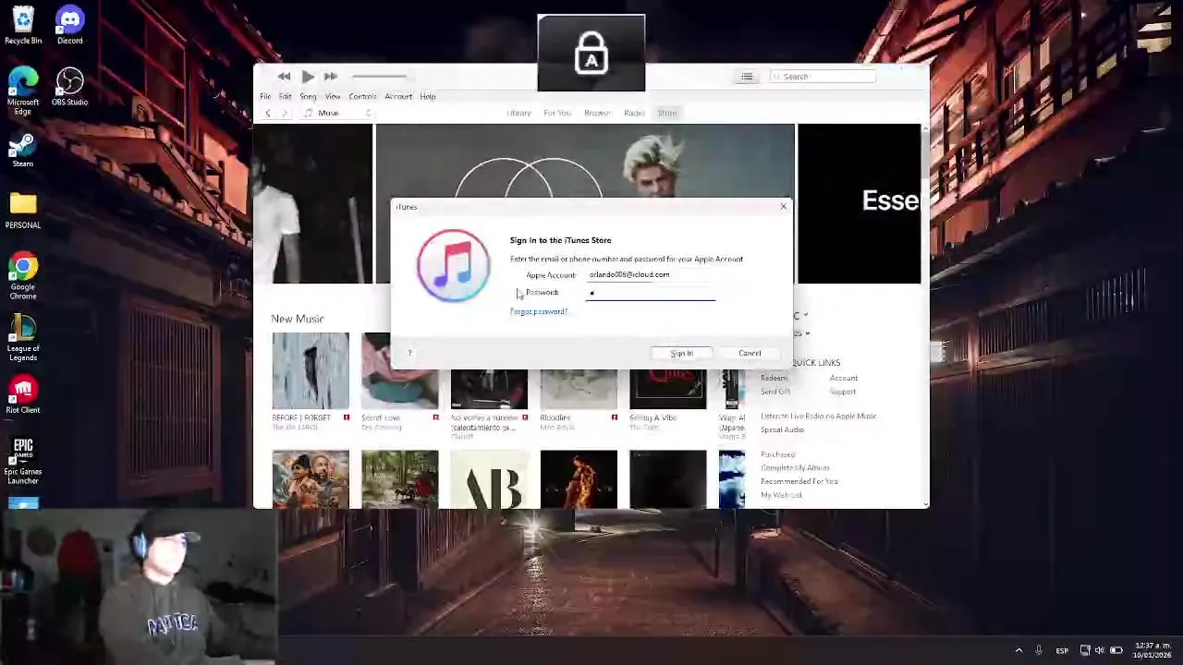Launch Google Chrome from the desktop

(x=23, y=277)
